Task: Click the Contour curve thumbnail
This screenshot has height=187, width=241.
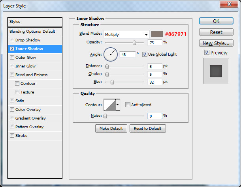Action: tap(110, 105)
